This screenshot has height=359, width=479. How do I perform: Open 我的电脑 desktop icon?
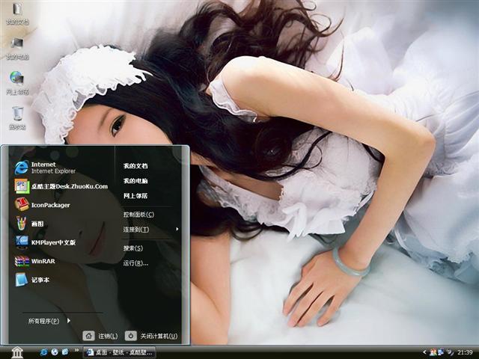pos(17,48)
